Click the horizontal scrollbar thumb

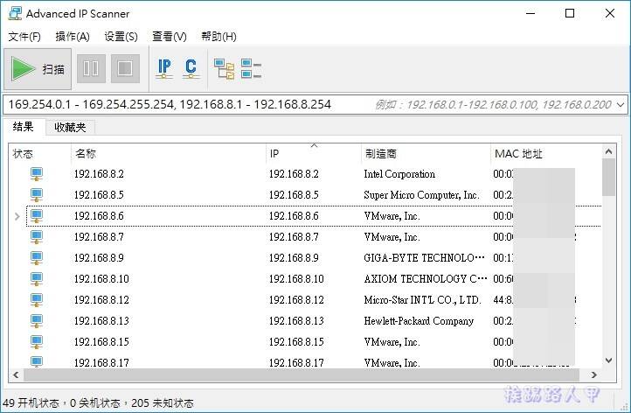click(x=302, y=374)
